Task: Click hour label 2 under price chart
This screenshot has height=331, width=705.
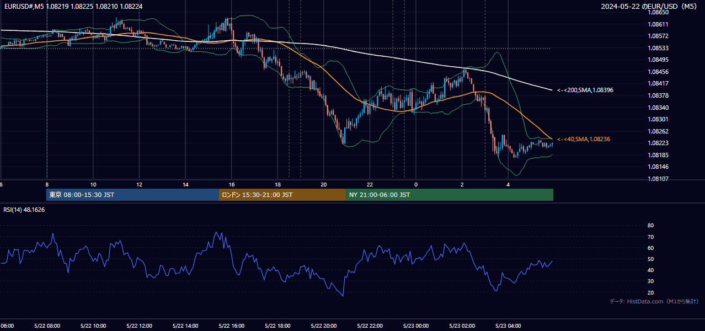Action: (x=462, y=184)
